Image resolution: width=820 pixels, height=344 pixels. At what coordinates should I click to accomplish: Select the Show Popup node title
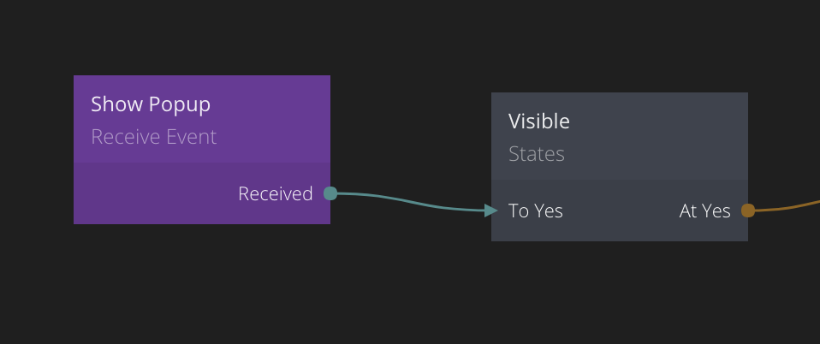coord(151,104)
